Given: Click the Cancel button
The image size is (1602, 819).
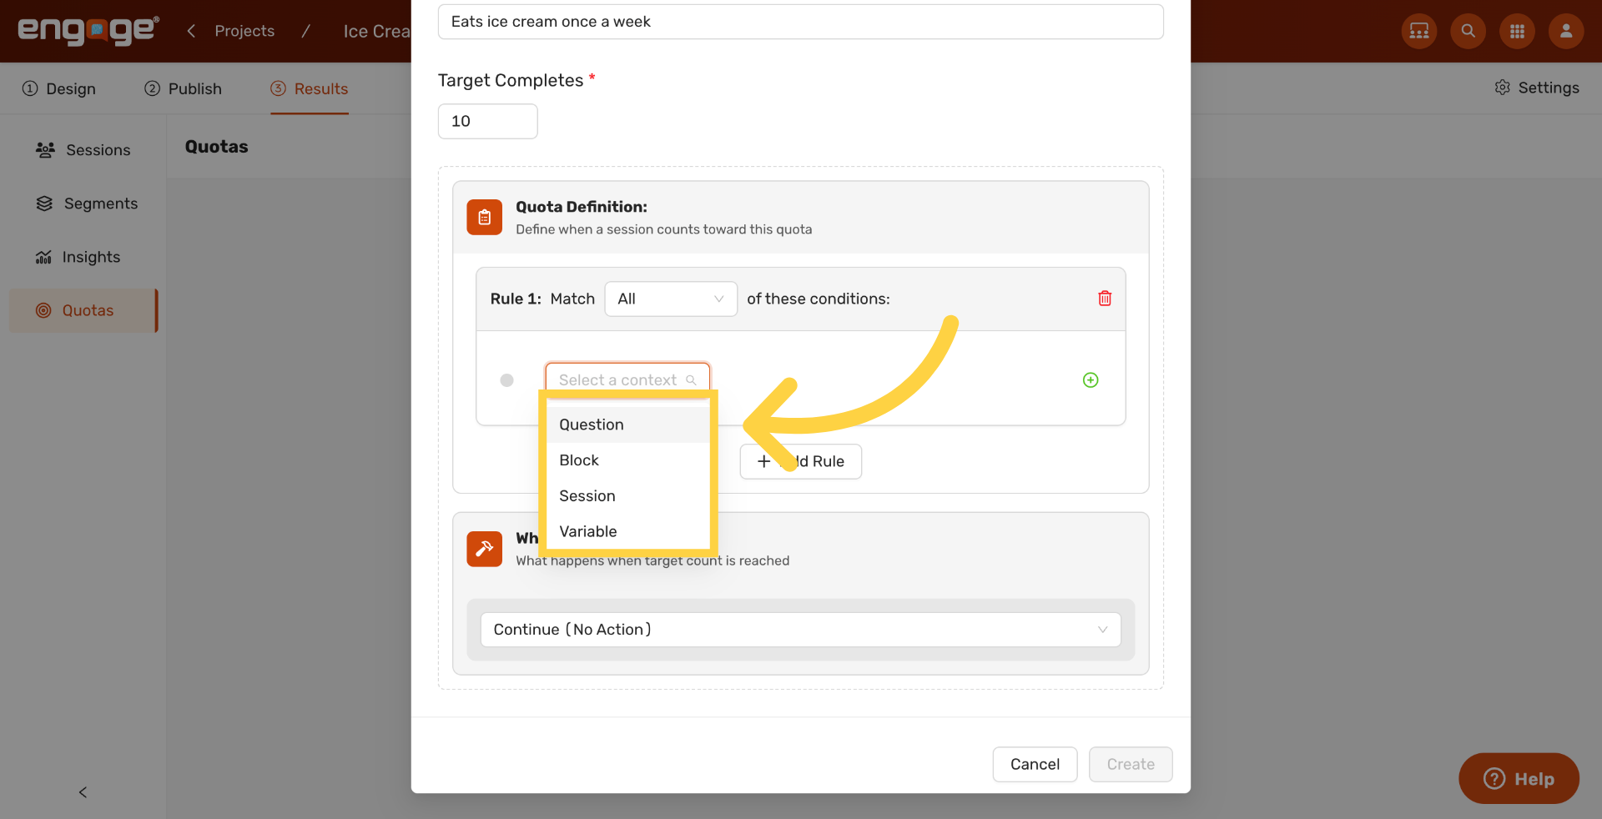Looking at the screenshot, I should coord(1035,764).
